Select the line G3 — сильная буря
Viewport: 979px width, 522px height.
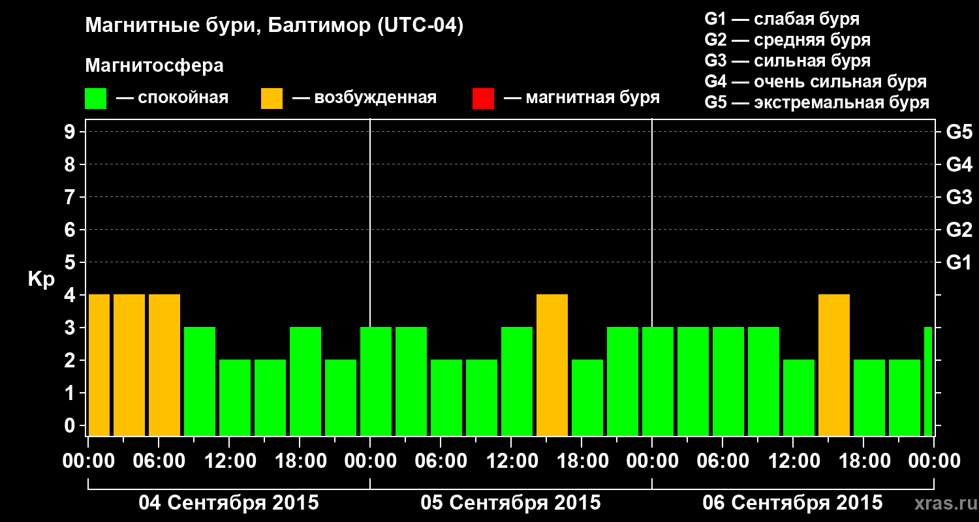tap(787, 61)
